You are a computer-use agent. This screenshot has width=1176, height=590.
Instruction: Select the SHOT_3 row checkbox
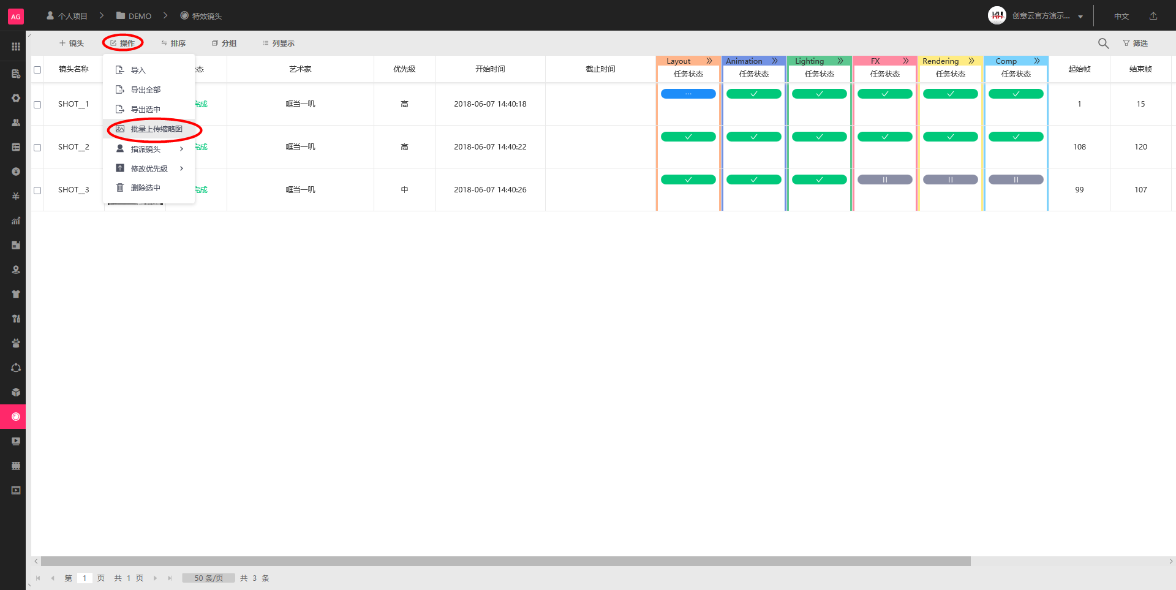pyautogui.click(x=37, y=191)
